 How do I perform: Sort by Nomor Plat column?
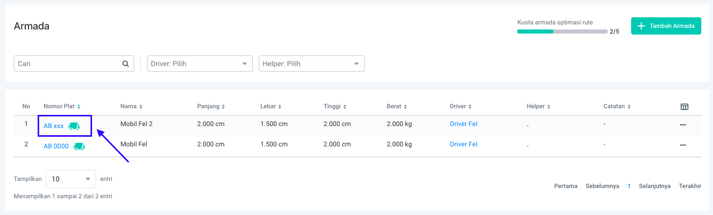[x=62, y=107]
